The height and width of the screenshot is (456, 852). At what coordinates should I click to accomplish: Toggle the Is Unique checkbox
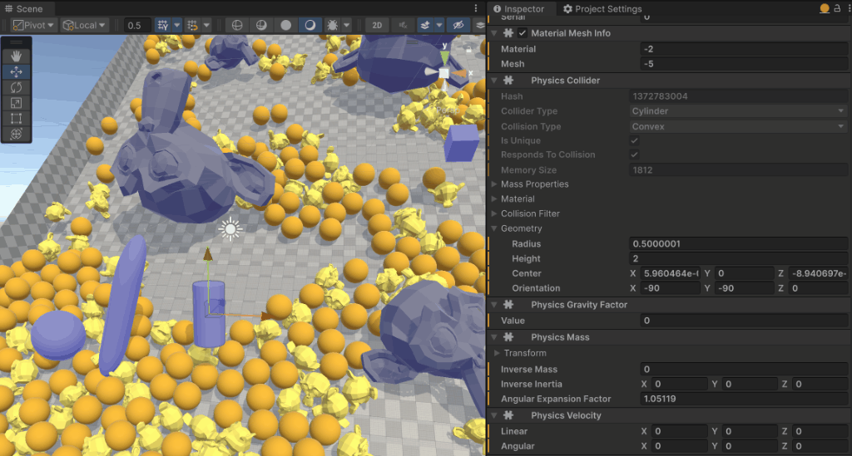click(x=634, y=140)
